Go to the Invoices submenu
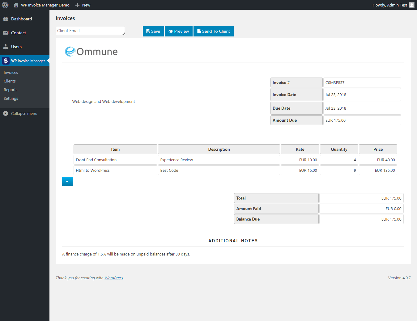This screenshot has height=321, width=417. tap(11, 72)
